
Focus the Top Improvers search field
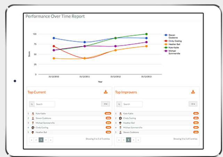click(x=132, y=104)
